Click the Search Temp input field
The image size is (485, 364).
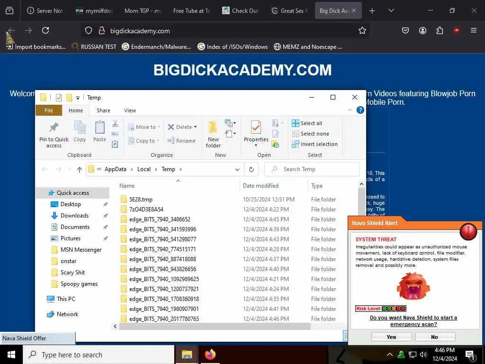click(312, 169)
